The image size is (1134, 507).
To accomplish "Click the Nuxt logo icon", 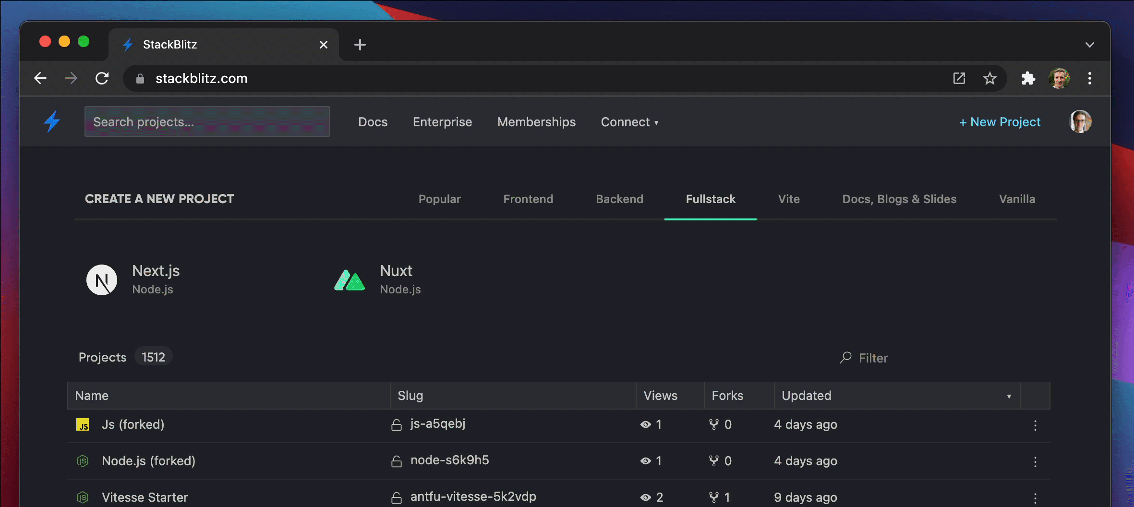I will (350, 280).
